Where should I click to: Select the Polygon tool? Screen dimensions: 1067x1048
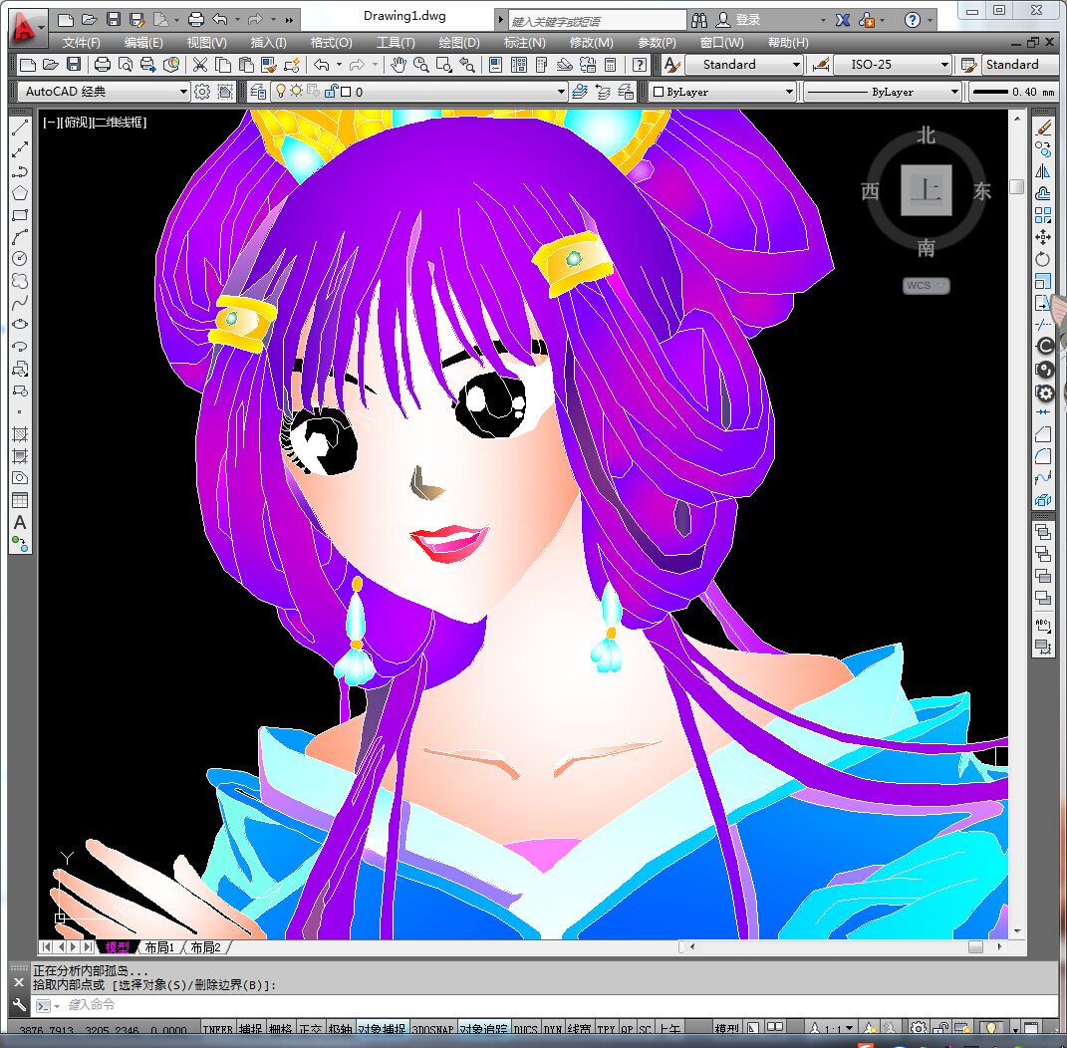(x=20, y=193)
